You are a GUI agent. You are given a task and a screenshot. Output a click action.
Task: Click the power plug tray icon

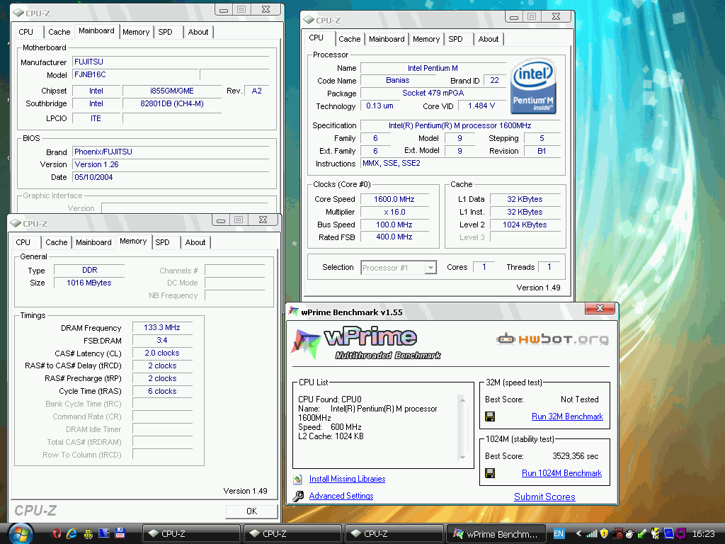(x=655, y=533)
